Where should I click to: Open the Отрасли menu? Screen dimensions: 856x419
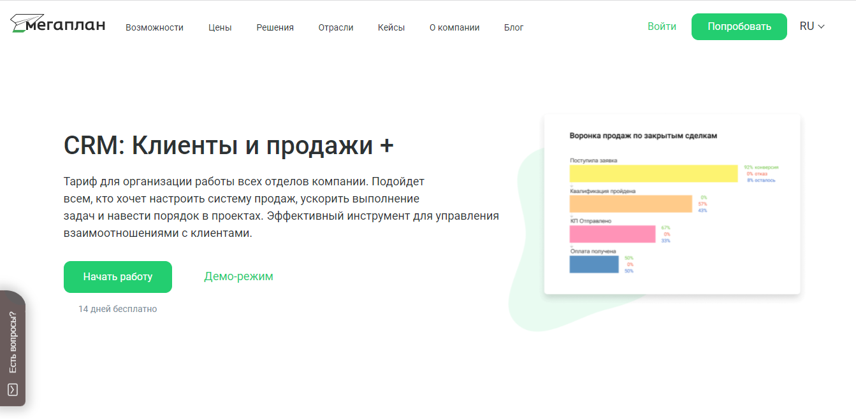click(x=336, y=27)
